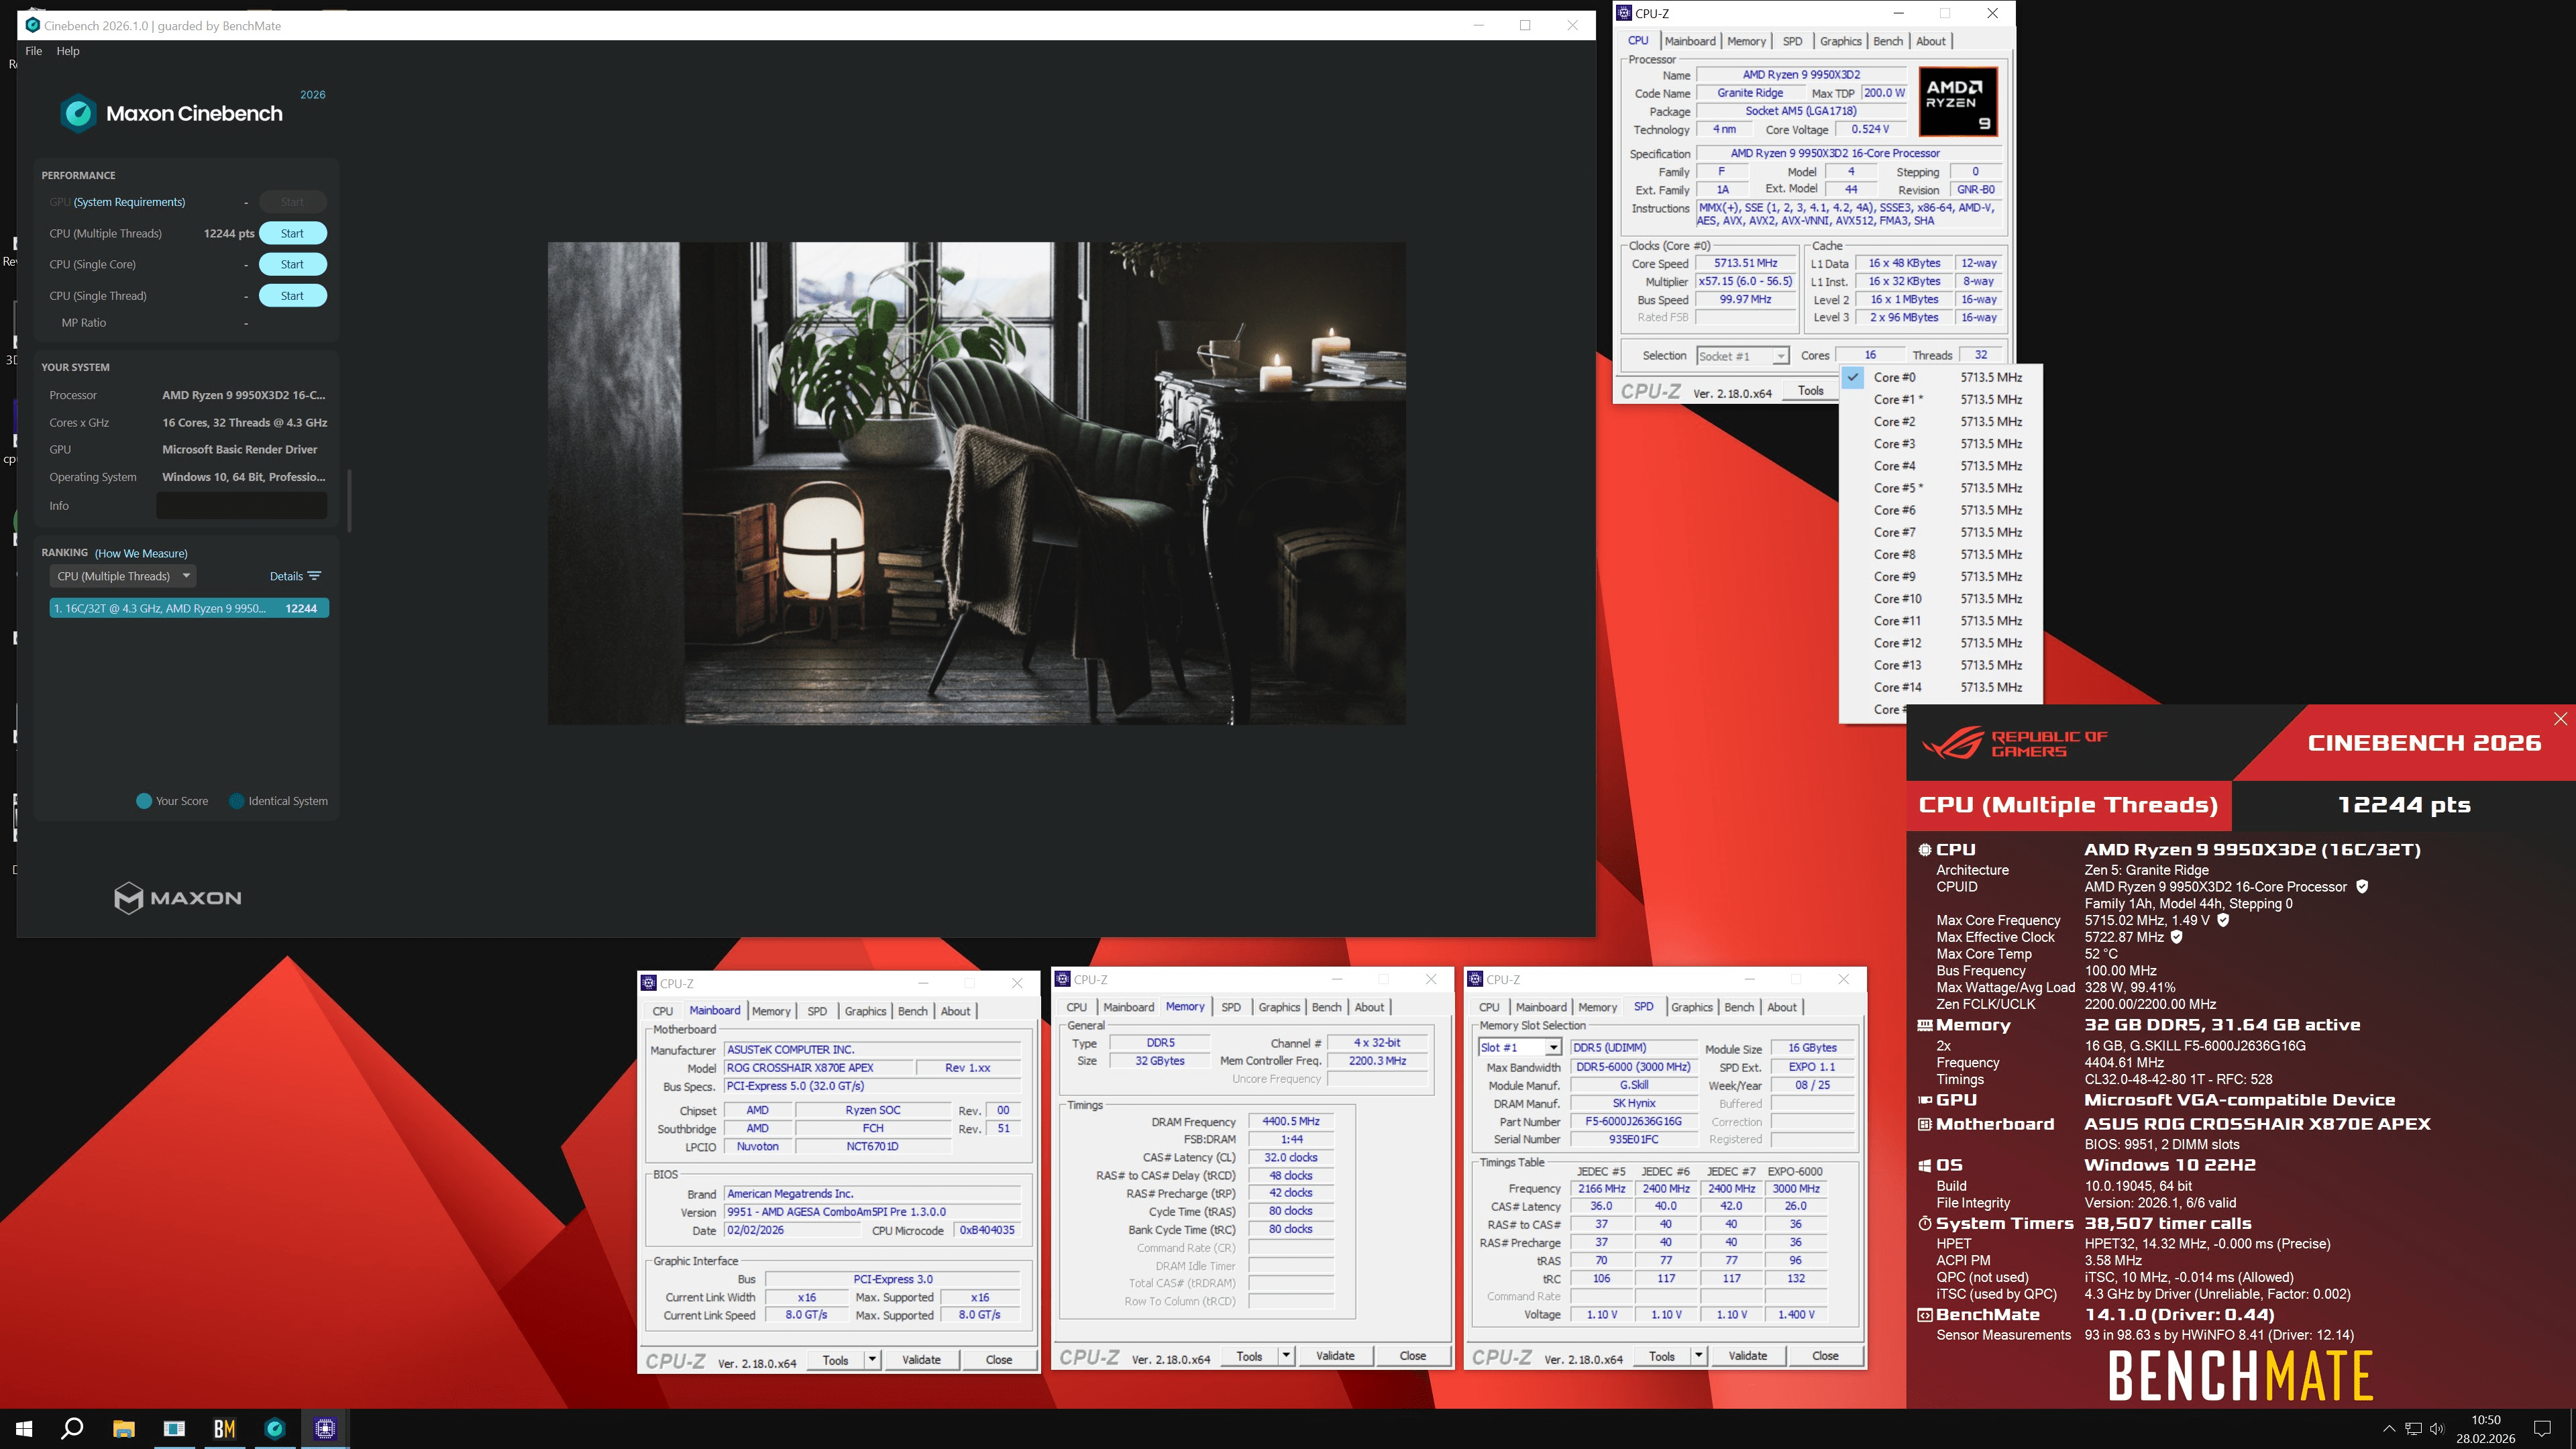Click title bar icon of CPU-Z Memory window
2576x1449 pixels.
click(x=1063, y=979)
